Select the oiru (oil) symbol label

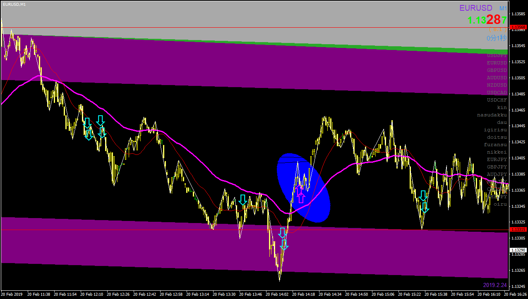click(x=500, y=204)
